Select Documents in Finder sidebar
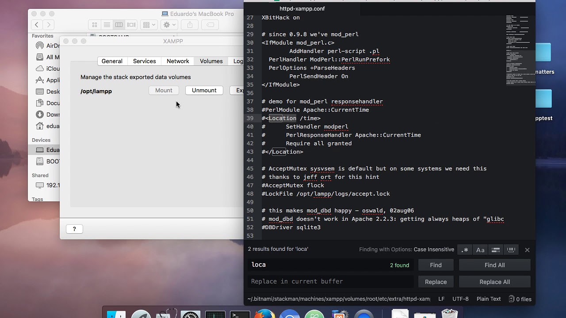This screenshot has height=318, width=566. coord(47,103)
